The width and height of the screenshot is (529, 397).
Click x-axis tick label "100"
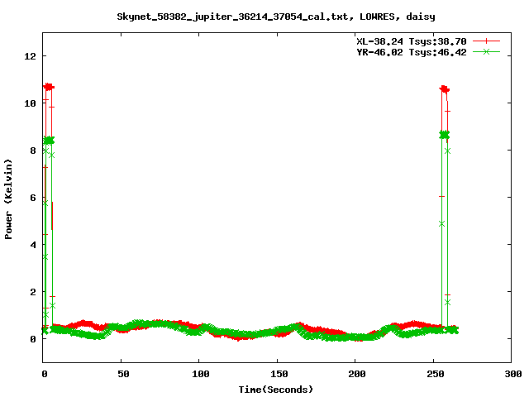point(200,374)
